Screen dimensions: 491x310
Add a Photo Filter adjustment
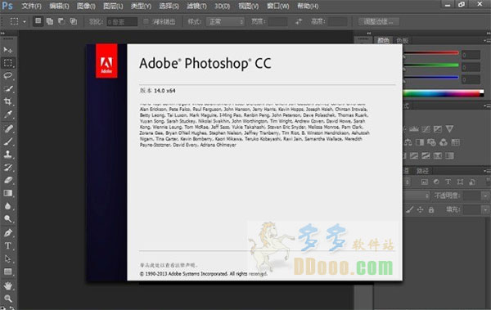point(431,142)
